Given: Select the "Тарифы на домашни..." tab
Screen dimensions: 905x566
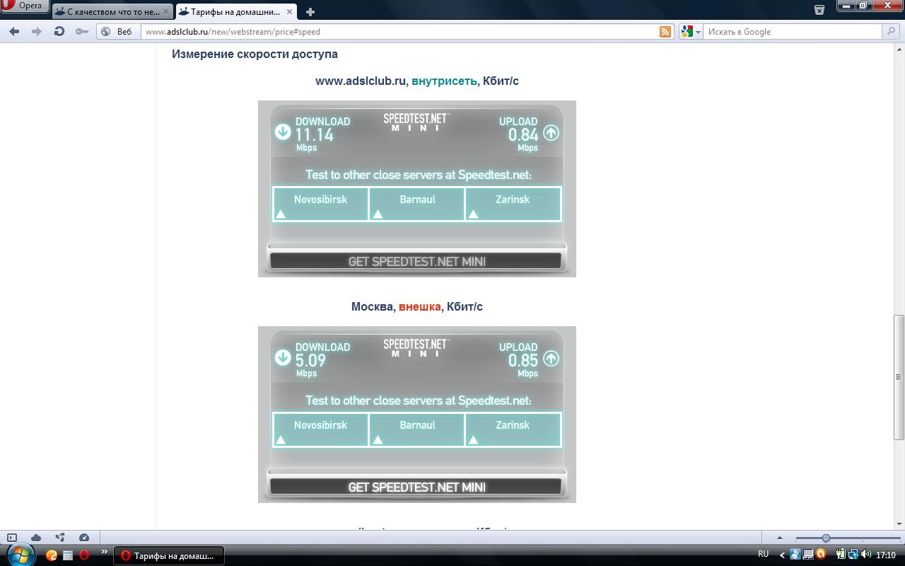Looking at the screenshot, I should (x=236, y=12).
